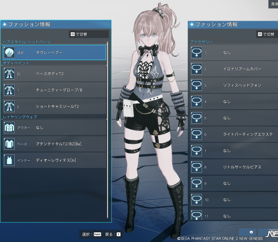
Task: Select accessory slot 9 なし text
Action: pos(227,183)
